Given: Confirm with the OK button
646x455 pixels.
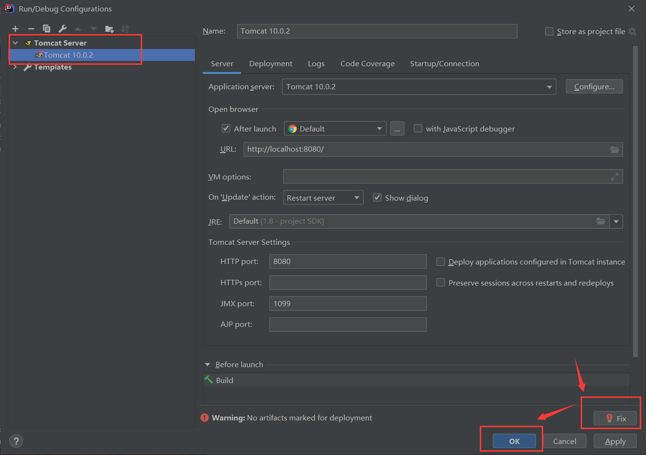Looking at the screenshot, I should (x=514, y=441).
